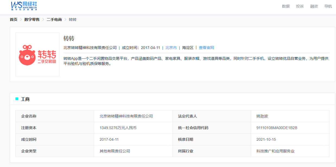Open the 导航 navigation menu
The width and height of the screenshot is (336, 167).
tap(328, 6)
